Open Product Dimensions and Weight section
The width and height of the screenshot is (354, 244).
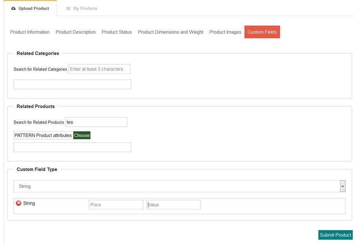pos(171,32)
